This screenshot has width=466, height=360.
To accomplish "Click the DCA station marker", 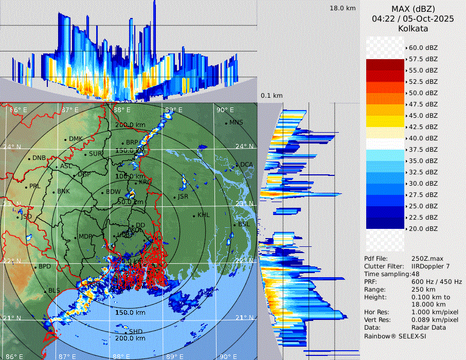I will [238, 165].
